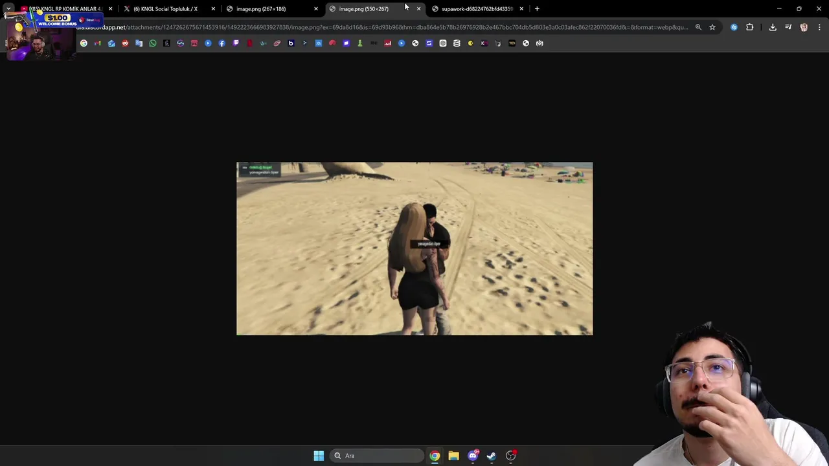Open the Chrome extensions puzzle icon
The height and width of the screenshot is (466, 829).
tap(750, 27)
